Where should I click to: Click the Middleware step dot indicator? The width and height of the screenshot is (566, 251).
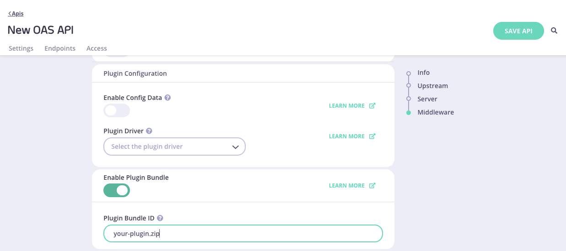[x=409, y=112]
